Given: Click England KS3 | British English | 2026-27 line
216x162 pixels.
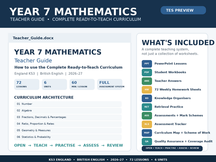Looking at the screenshot, I should point(48,73).
